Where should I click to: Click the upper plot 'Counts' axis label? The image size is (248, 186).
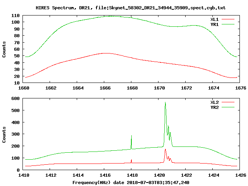(x=4, y=49)
